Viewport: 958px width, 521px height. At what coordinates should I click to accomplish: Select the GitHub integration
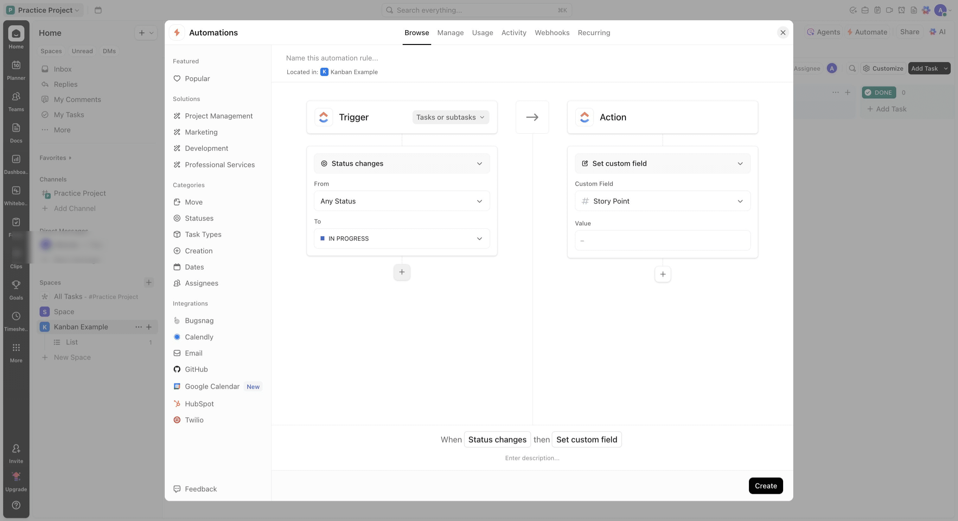coord(196,369)
